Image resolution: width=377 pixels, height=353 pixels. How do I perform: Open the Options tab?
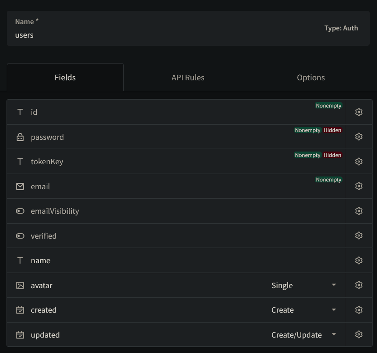pos(311,78)
